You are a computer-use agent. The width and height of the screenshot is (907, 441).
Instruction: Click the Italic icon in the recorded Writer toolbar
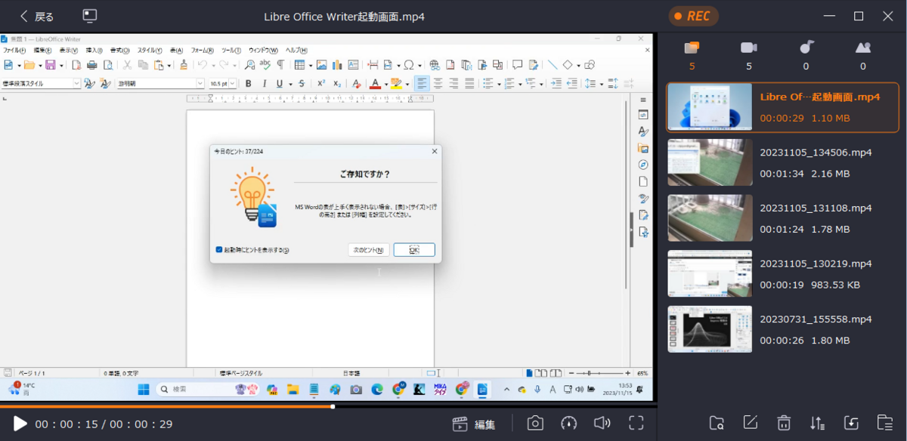[263, 84]
